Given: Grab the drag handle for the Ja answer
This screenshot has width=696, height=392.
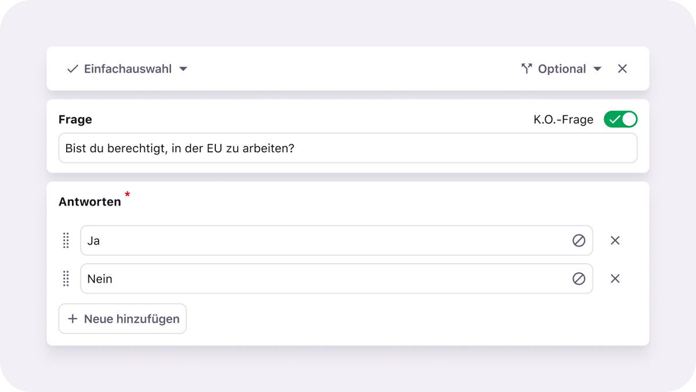Looking at the screenshot, I should coord(66,240).
